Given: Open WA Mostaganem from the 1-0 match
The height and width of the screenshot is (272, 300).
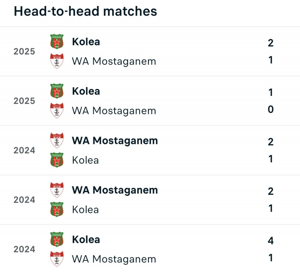Looking at the screenshot, I should click(x=114, y=111).
